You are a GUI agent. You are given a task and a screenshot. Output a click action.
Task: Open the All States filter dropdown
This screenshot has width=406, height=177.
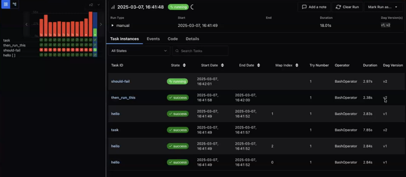139,51
